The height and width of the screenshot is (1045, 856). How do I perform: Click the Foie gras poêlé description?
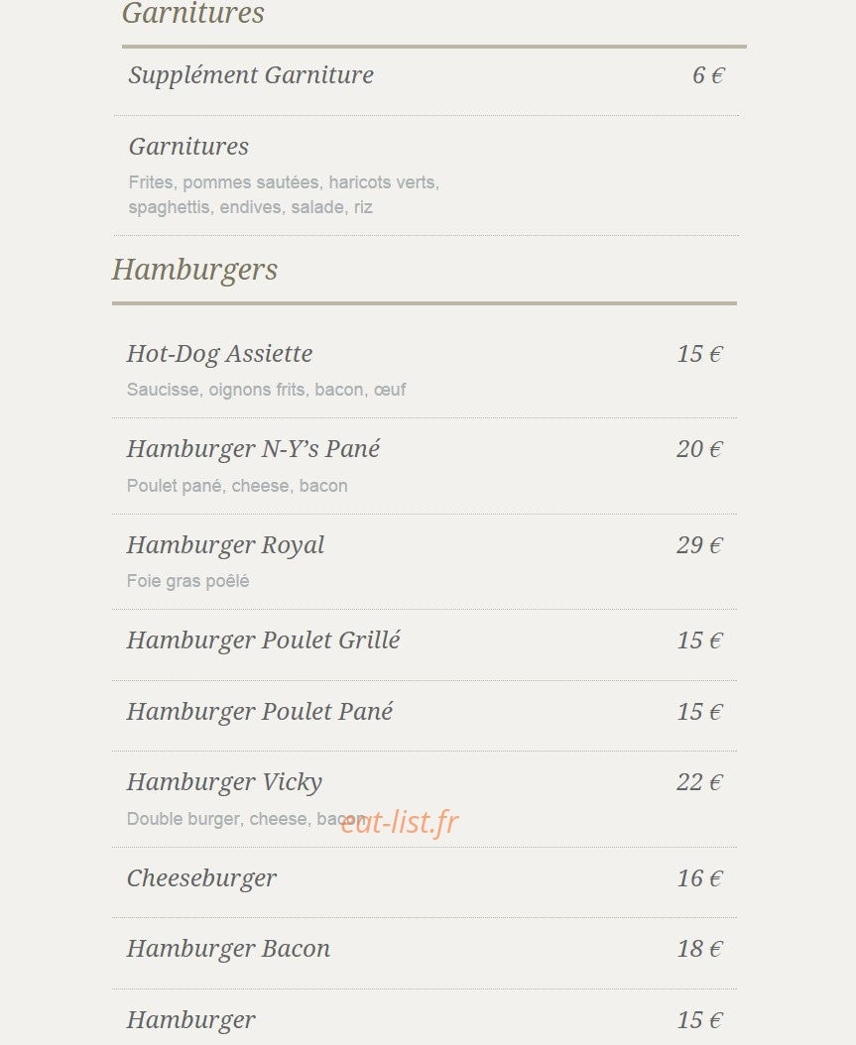[x=188, y=581]
